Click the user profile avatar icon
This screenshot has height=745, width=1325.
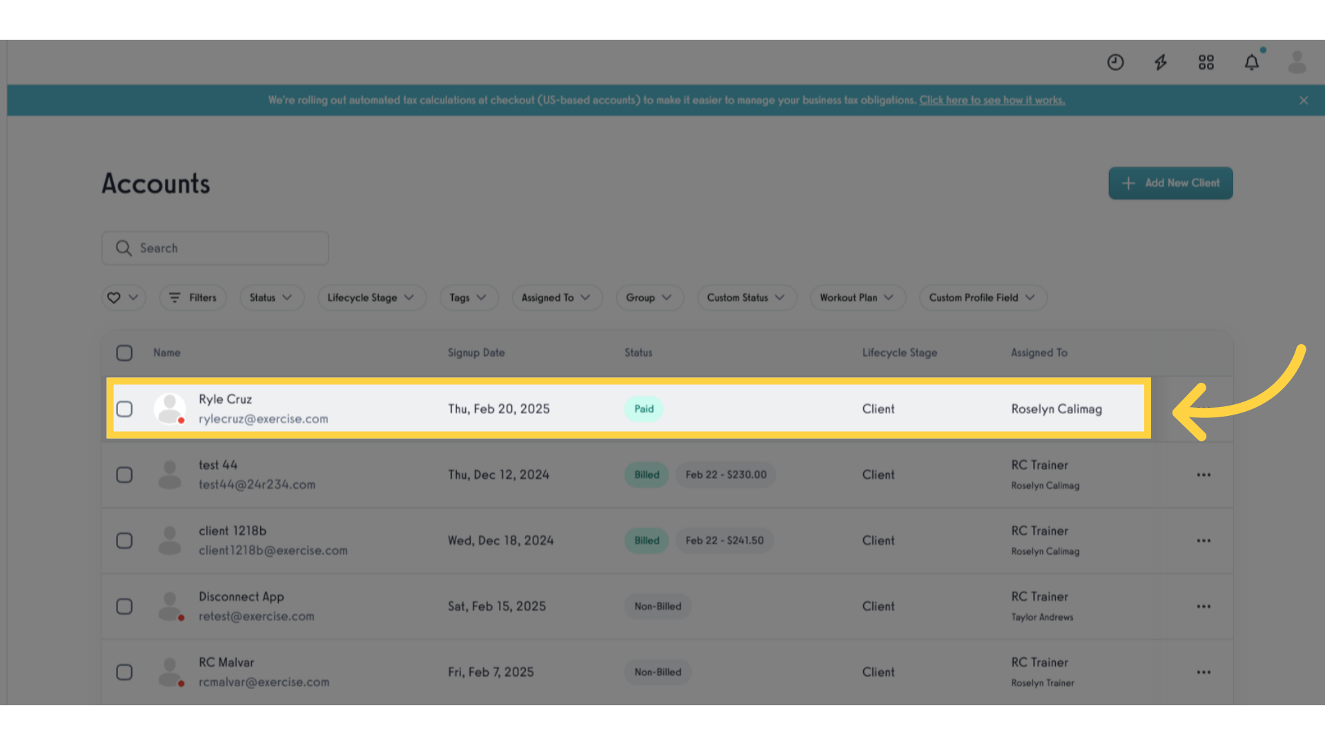[1297, 62]
